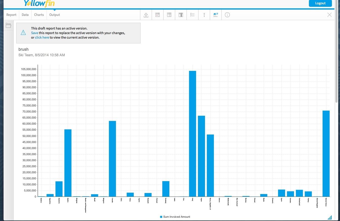Screen dimensions: 340x221
Task: Open the folder panel icon in left sidebar
Action: click(8, 25)
